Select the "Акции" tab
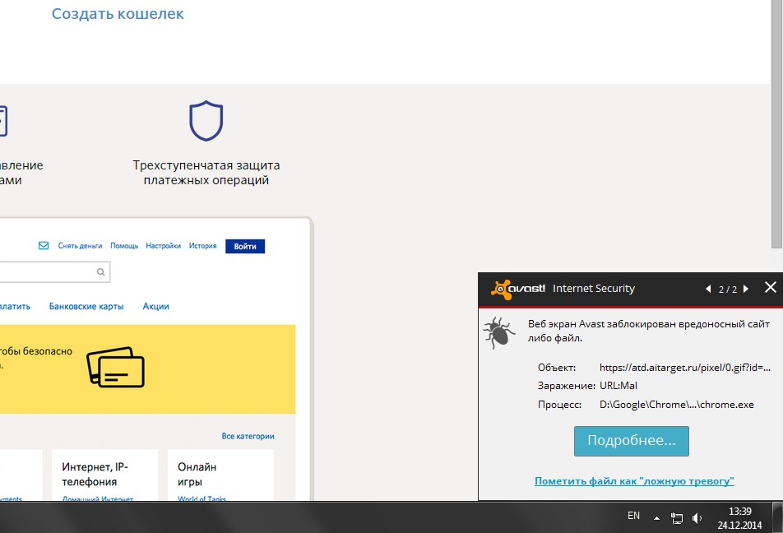 155,306
